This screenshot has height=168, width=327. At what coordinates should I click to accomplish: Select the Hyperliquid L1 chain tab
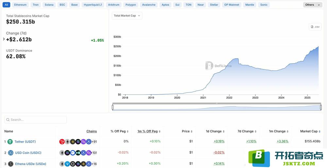pos(93,5)
